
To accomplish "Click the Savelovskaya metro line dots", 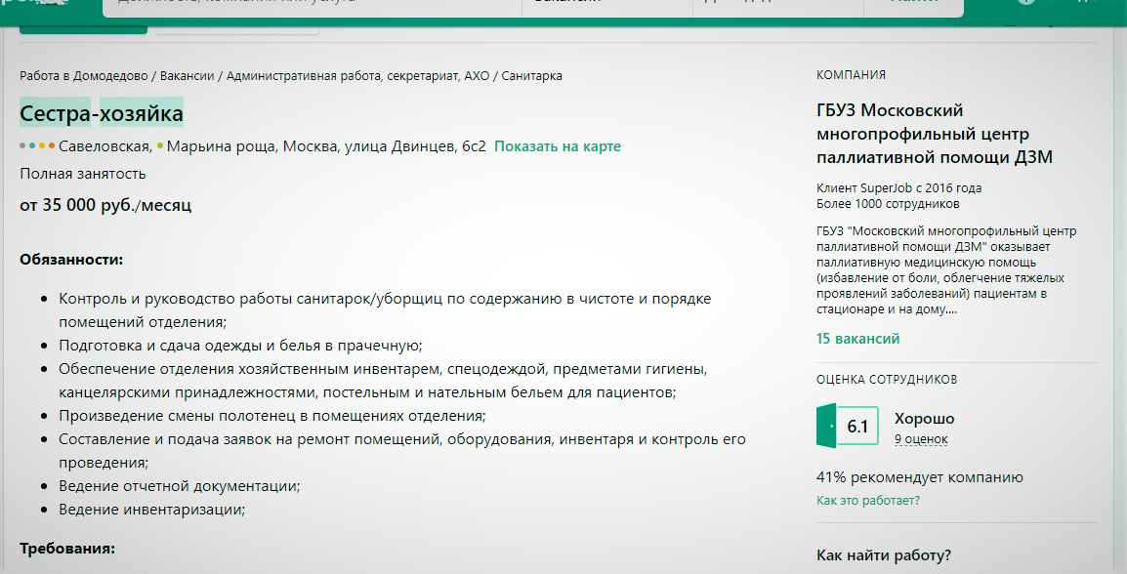I will [x=37, y=145].
